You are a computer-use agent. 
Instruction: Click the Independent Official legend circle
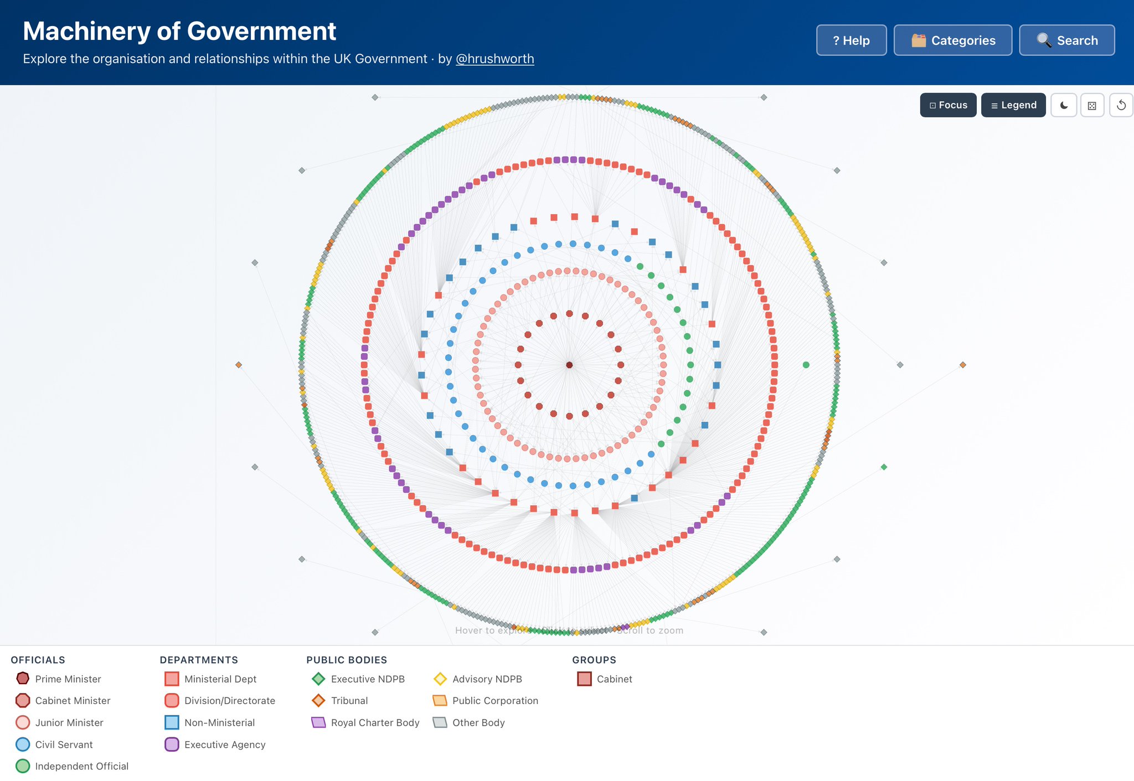pyautogui.click(x=23, y=766)
